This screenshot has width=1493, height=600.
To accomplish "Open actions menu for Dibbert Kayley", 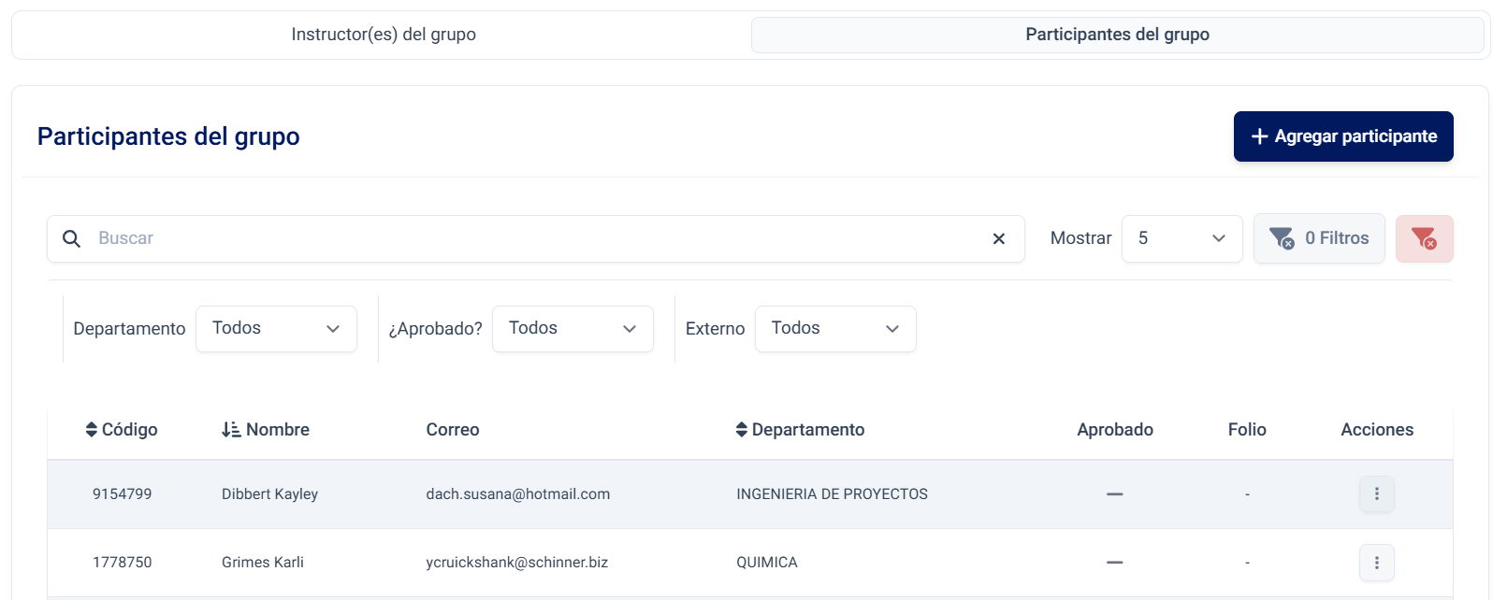I will [x=1376, y=494].
